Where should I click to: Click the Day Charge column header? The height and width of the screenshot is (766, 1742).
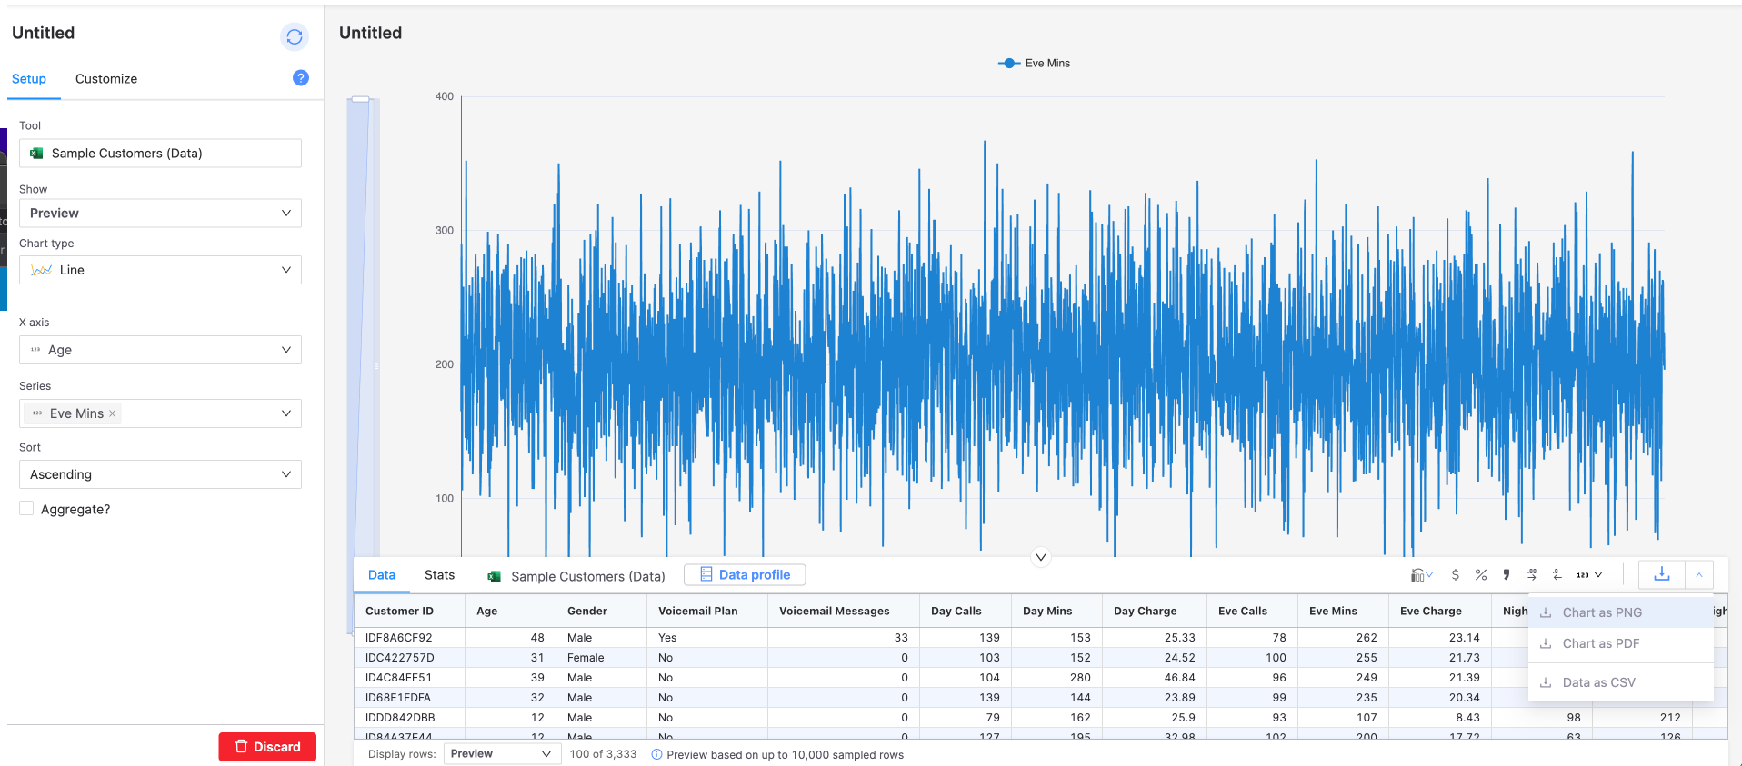(1154, 611)
